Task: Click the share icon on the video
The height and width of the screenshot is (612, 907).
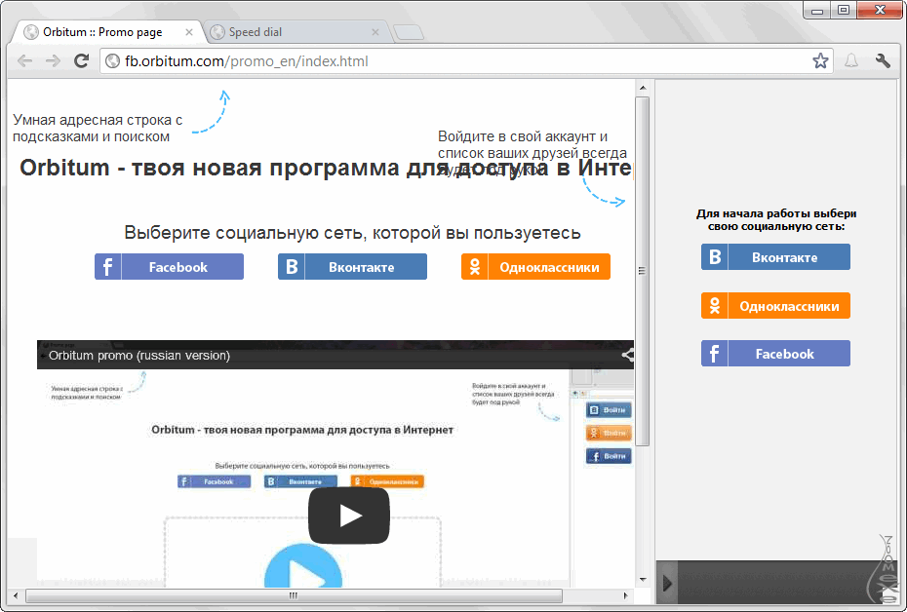Action: (628, 355)
